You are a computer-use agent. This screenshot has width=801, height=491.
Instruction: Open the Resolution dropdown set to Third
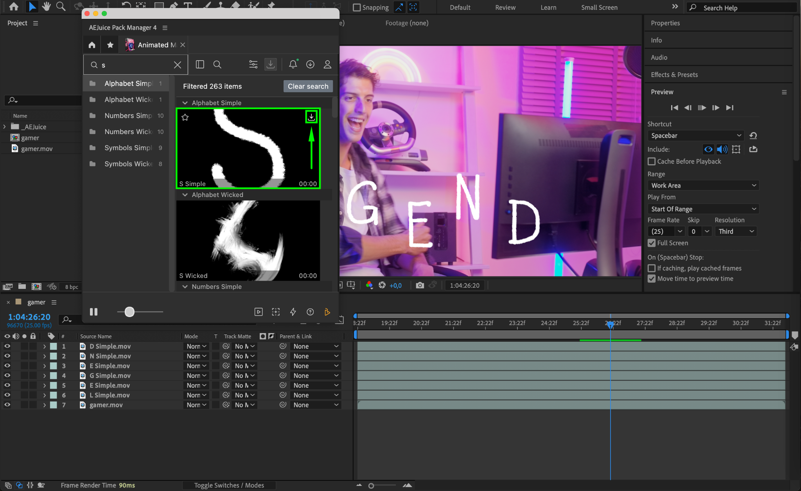pos(736,231)
